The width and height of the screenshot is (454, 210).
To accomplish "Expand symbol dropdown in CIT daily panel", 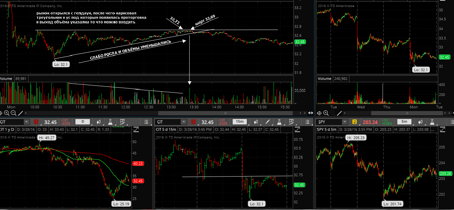I will tap(26, 122).
